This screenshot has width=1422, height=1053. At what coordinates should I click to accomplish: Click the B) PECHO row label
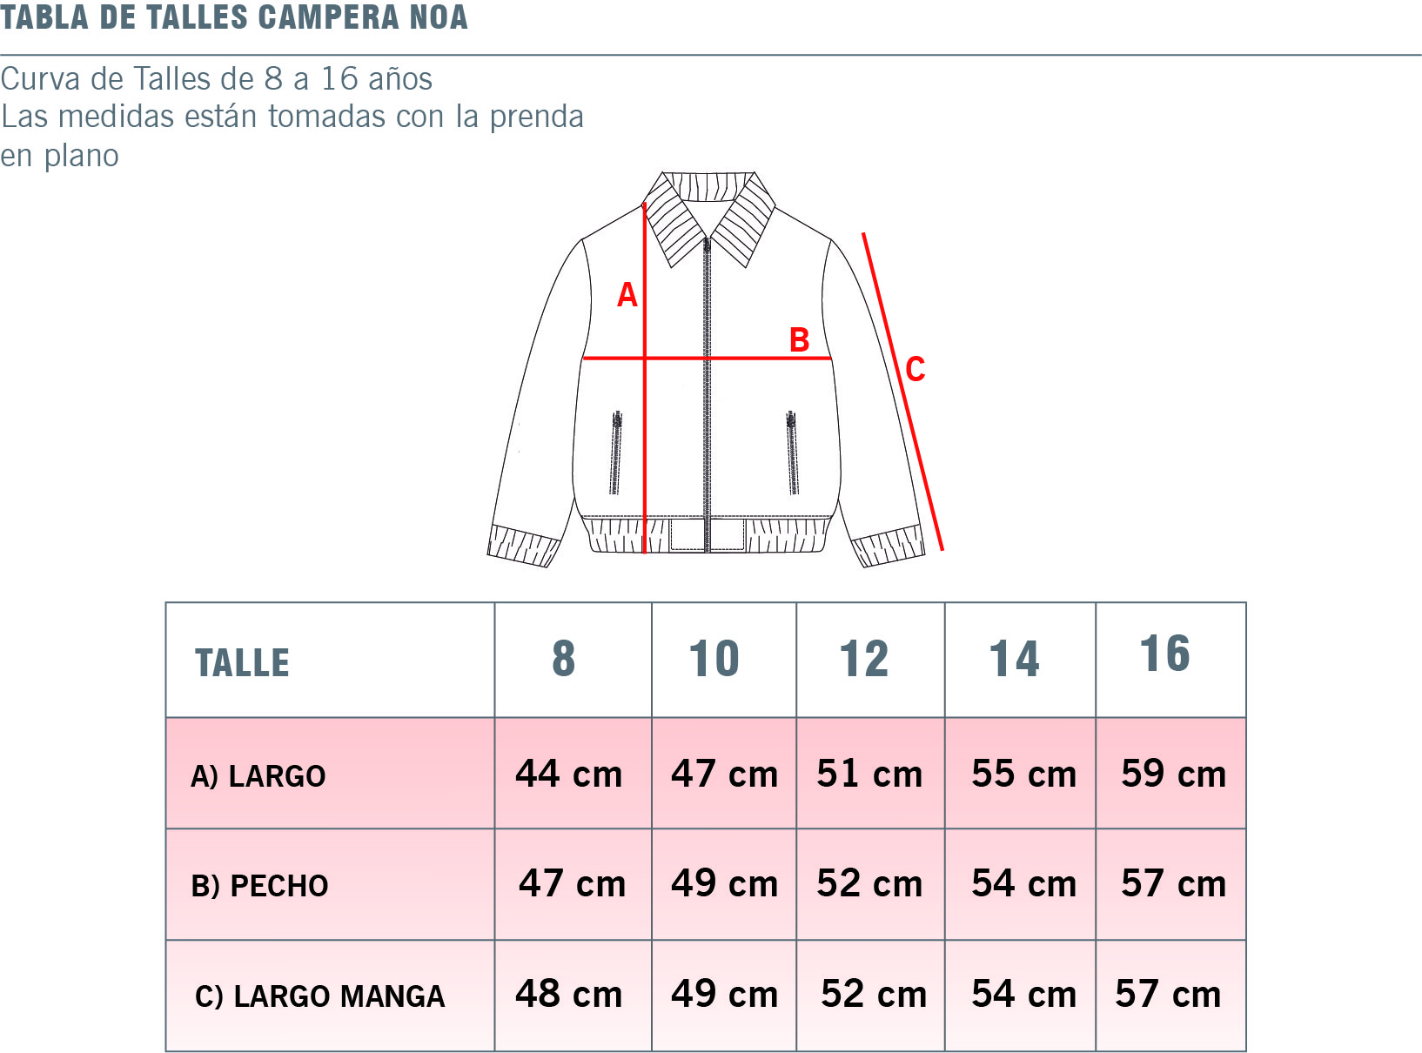click(260, 886)
